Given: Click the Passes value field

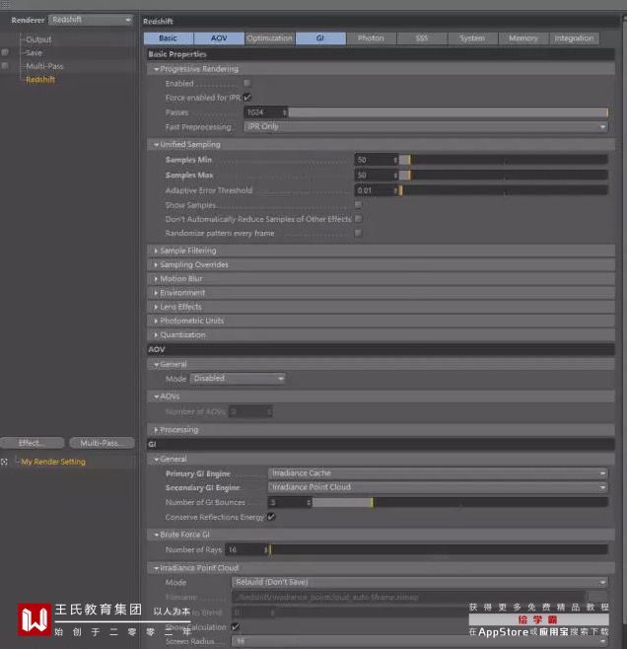Looking at the screenshot, I should point(265,112).
